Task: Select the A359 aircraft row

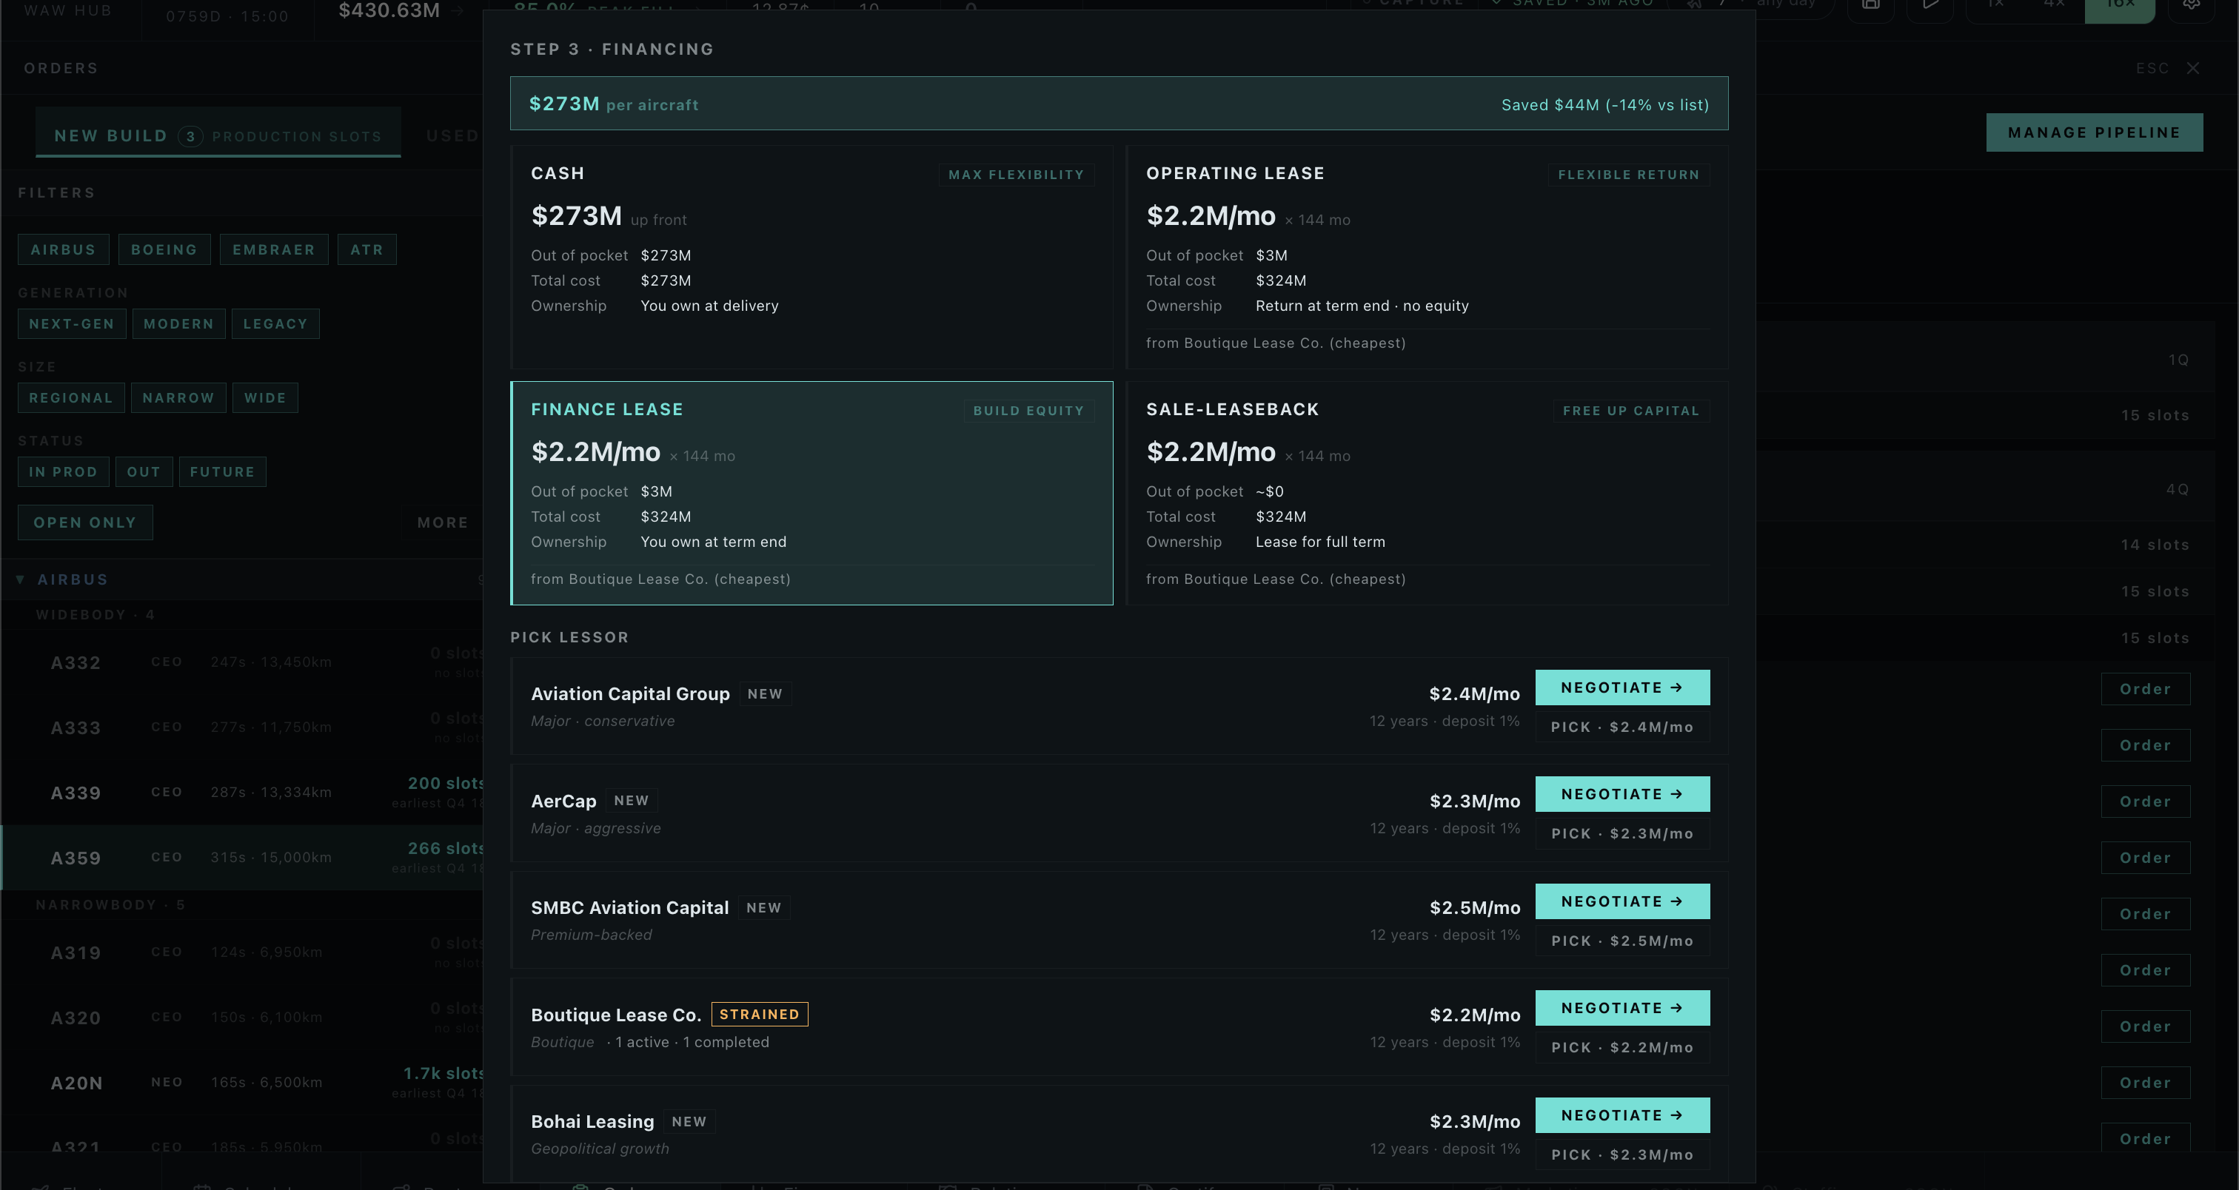Action: click(x=243, y=857)
